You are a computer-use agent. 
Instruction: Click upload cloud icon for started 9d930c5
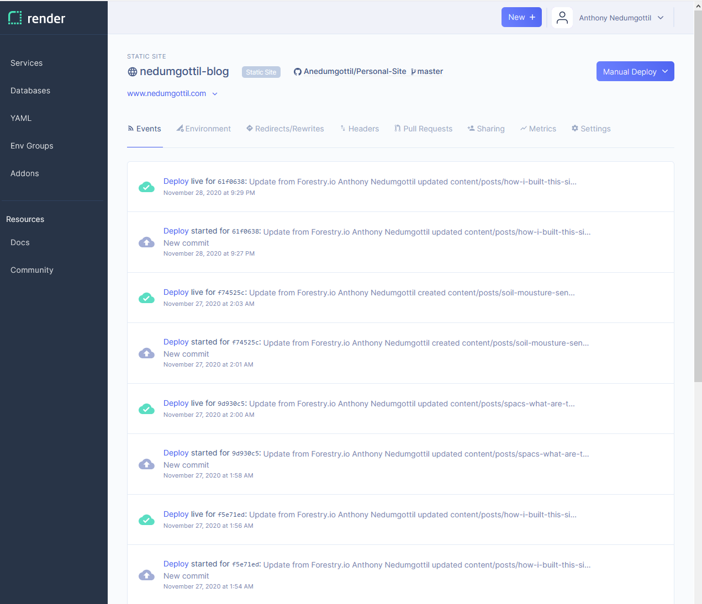(x=146, y=464)
